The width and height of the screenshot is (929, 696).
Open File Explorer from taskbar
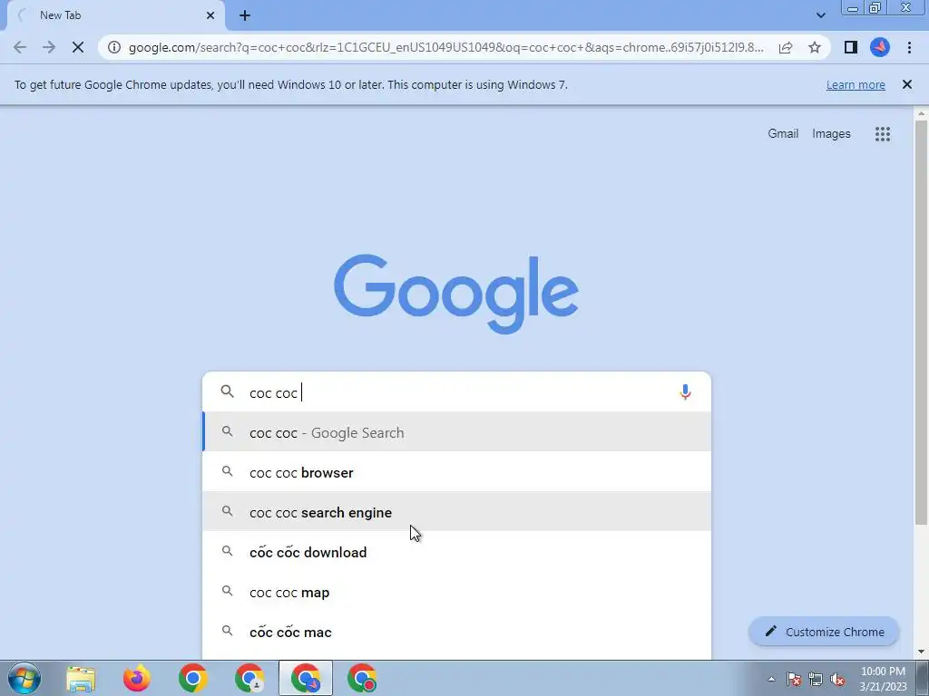click(x=81, y=678)
